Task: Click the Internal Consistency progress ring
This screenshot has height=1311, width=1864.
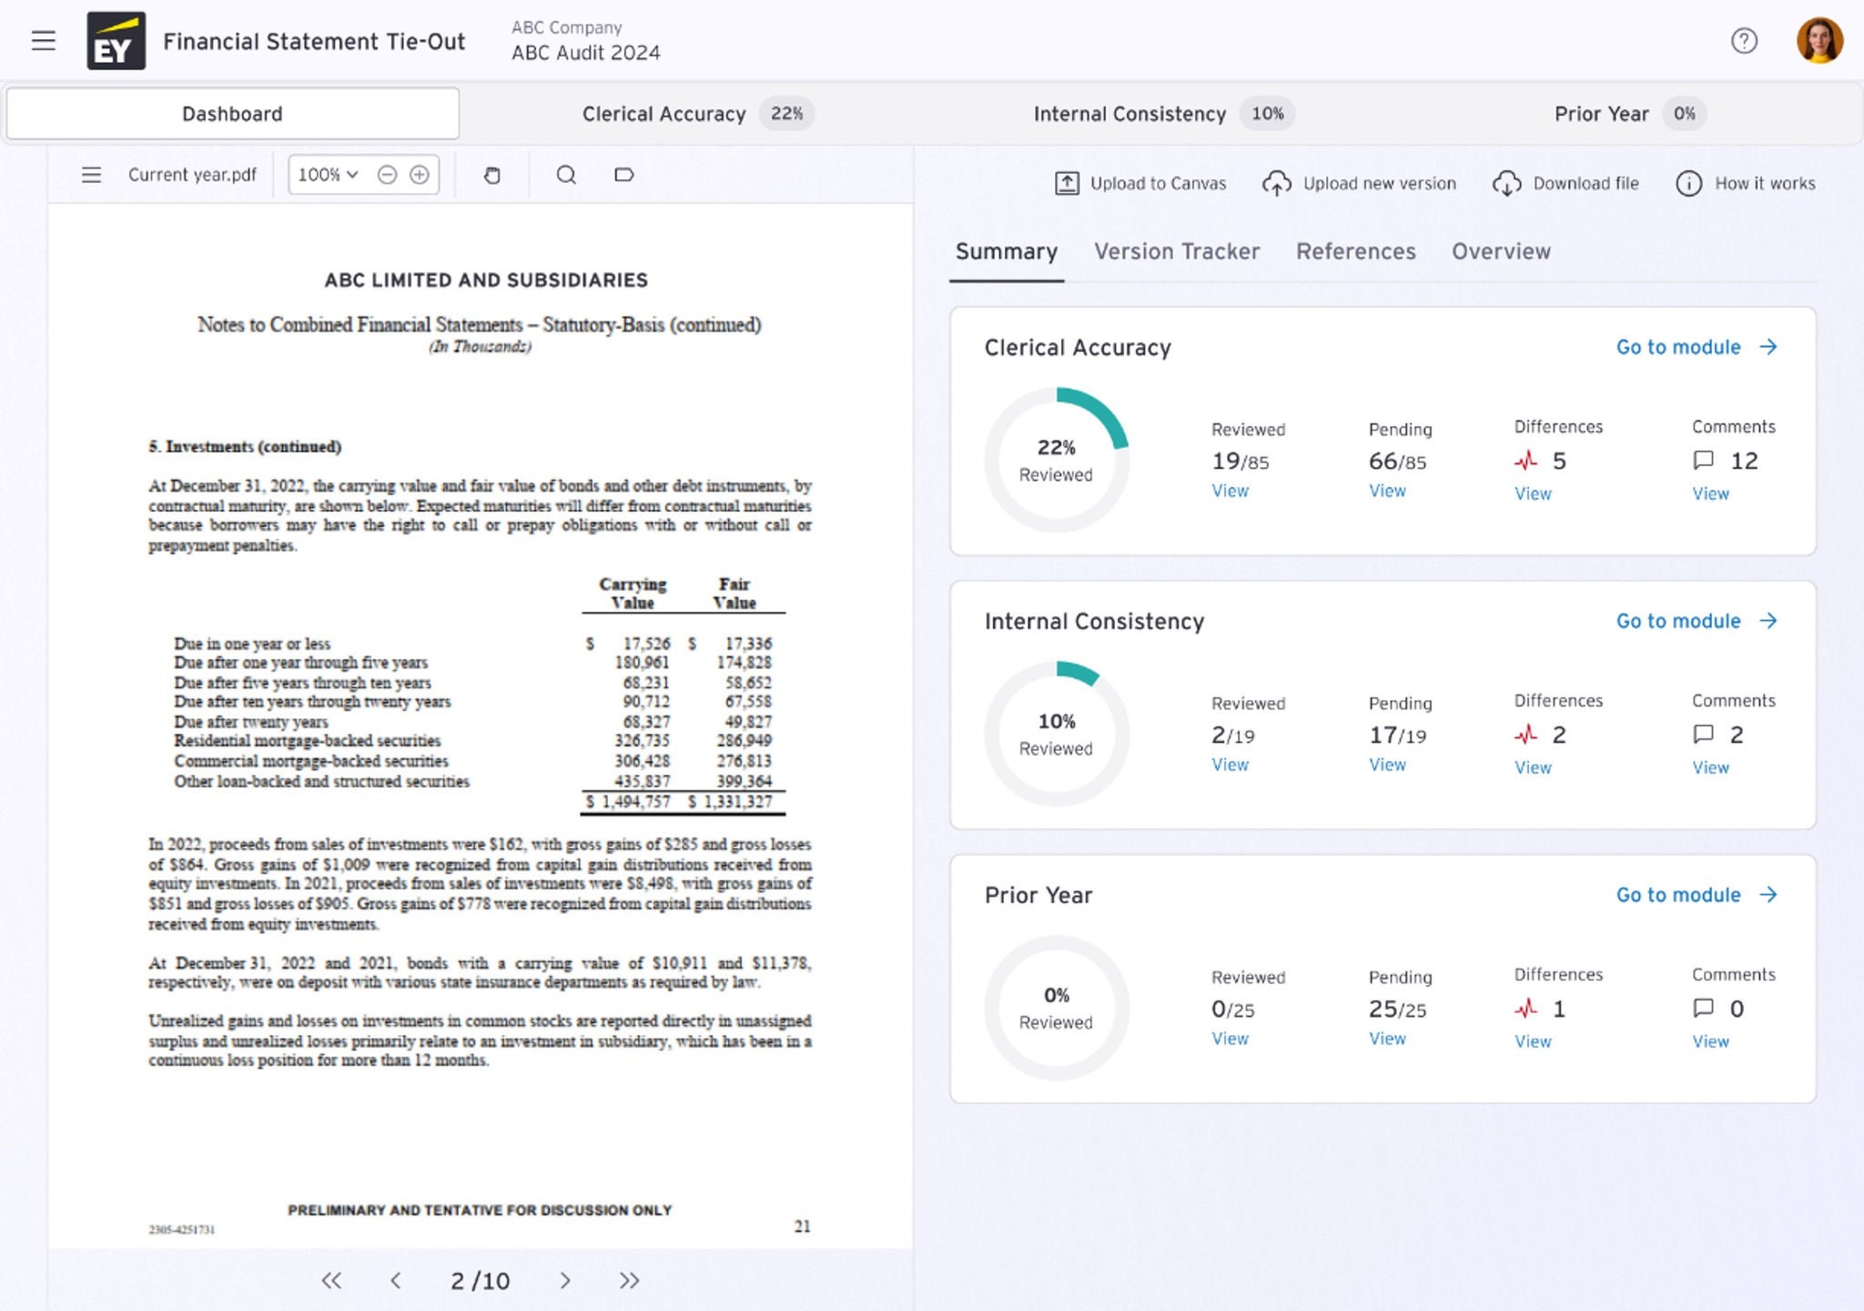Action: [1056, 734]
